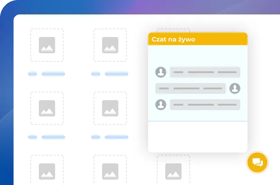The width and height of the screenshot is (280, 185).
Task: Select the second, right-aligned chat message bubble
Action: 190,88
